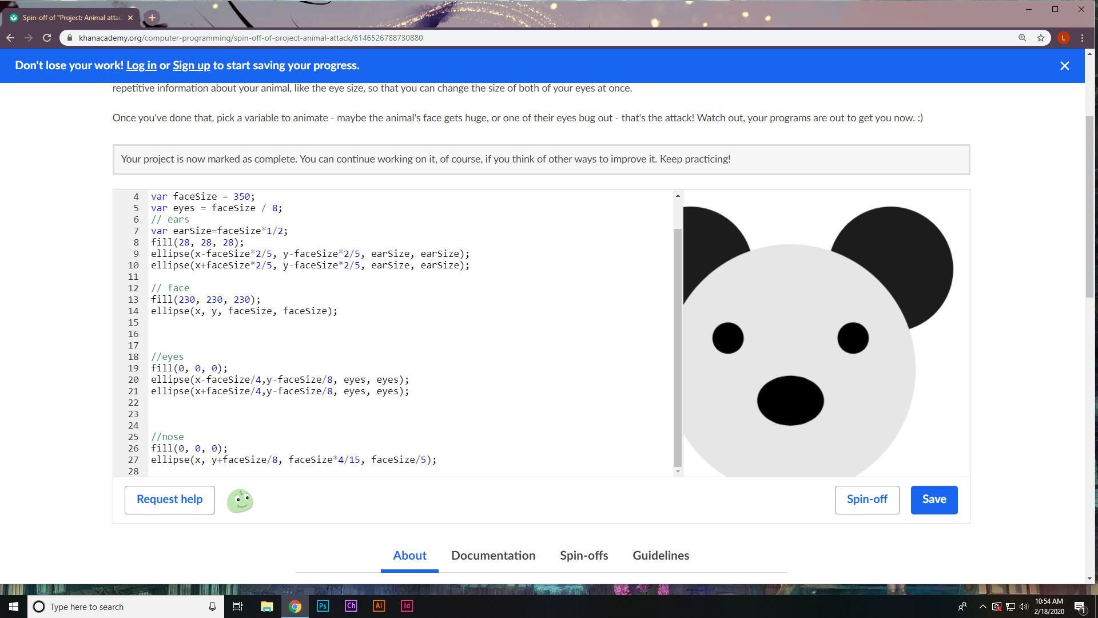Switch to the Documentation tab

click(493, 556)
